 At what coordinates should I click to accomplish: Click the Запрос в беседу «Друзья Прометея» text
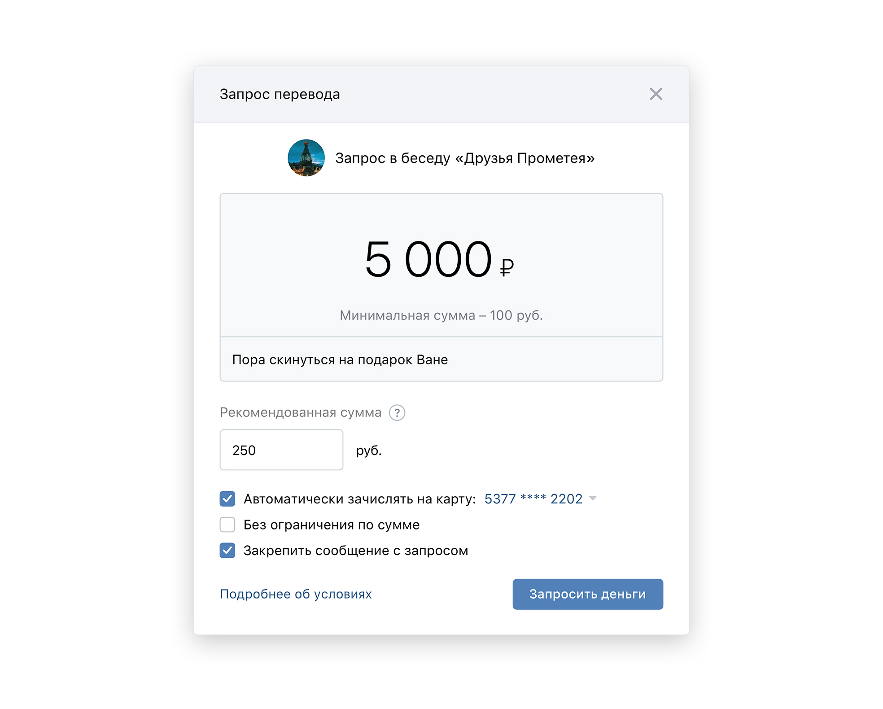tap(465, 158)
